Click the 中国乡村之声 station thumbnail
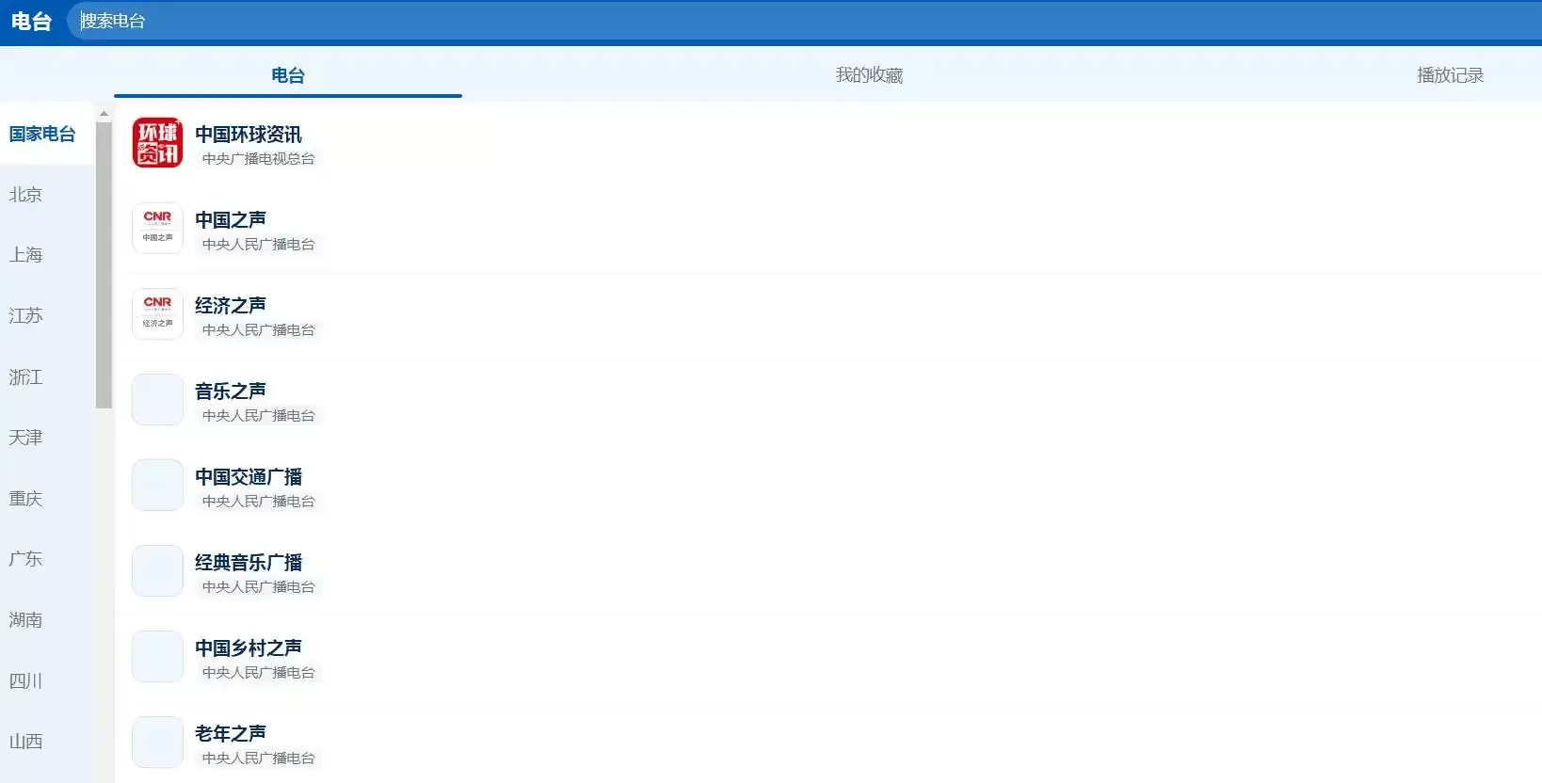This screenshot has width=1542, height=783. [157, 657]
